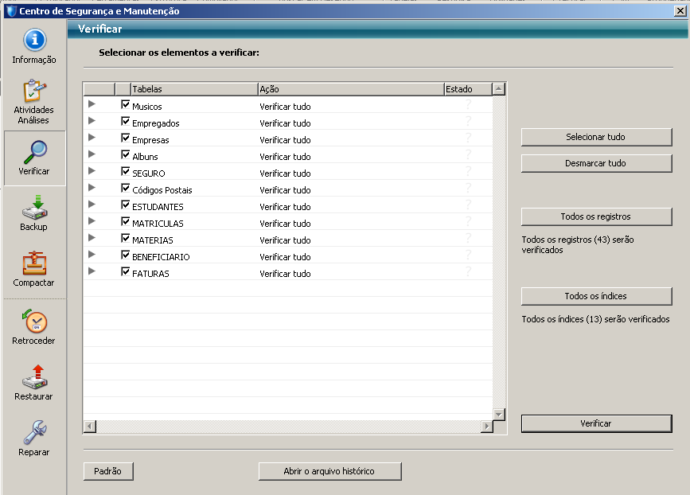This screenshot has height=495, width=690.
Task: Uncheck the Musicos table checkbox
Action: (125, 105)
